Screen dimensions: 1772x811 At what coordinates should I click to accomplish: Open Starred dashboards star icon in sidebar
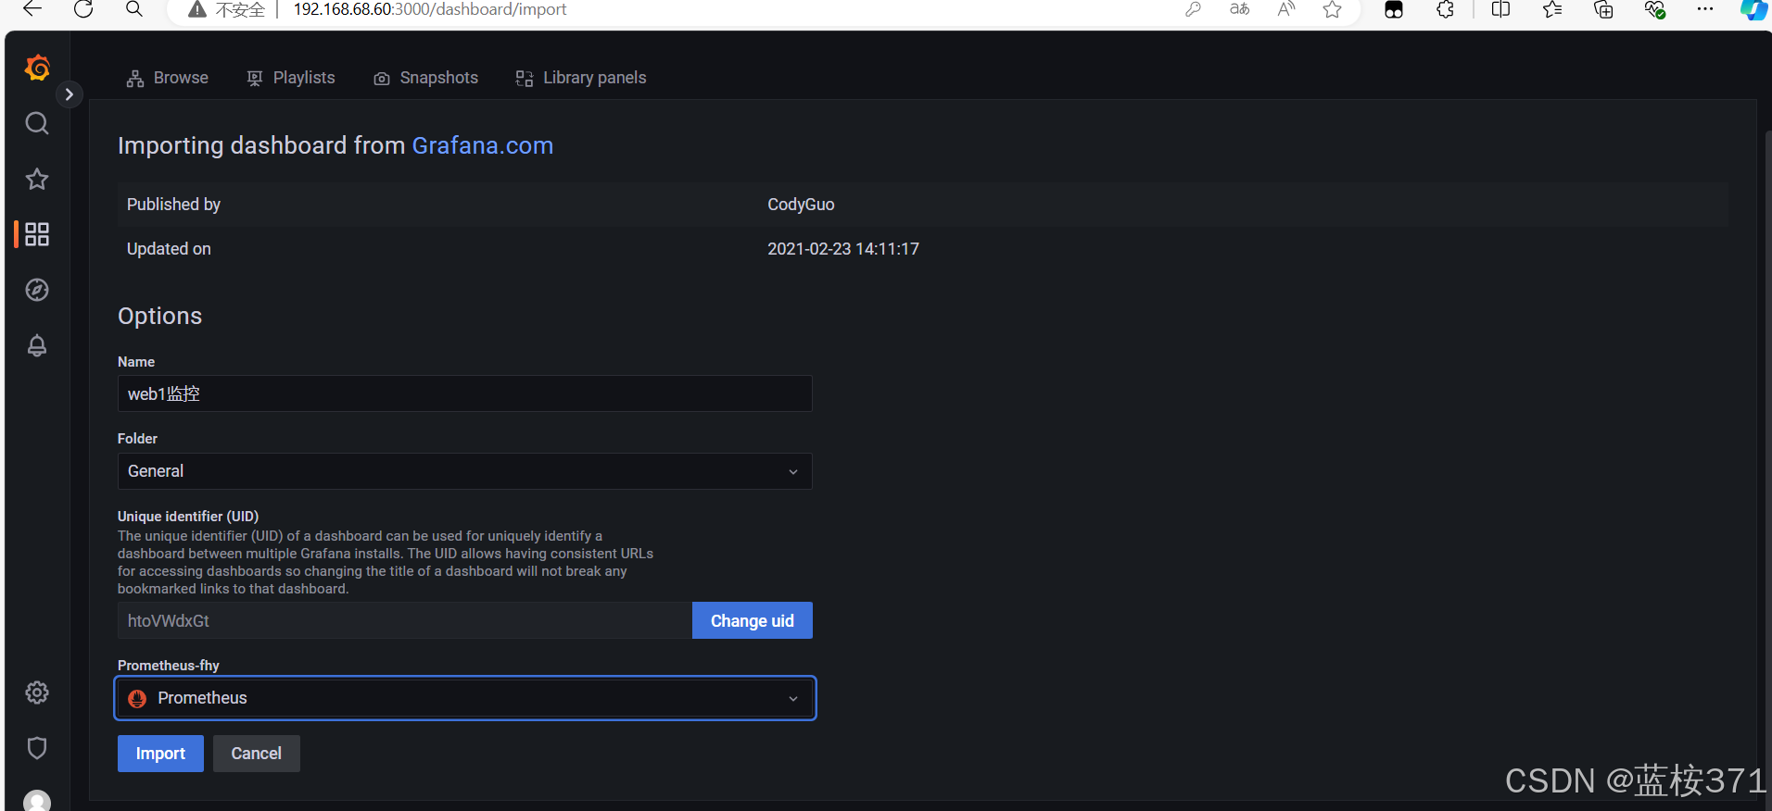[x=37, y=179]
